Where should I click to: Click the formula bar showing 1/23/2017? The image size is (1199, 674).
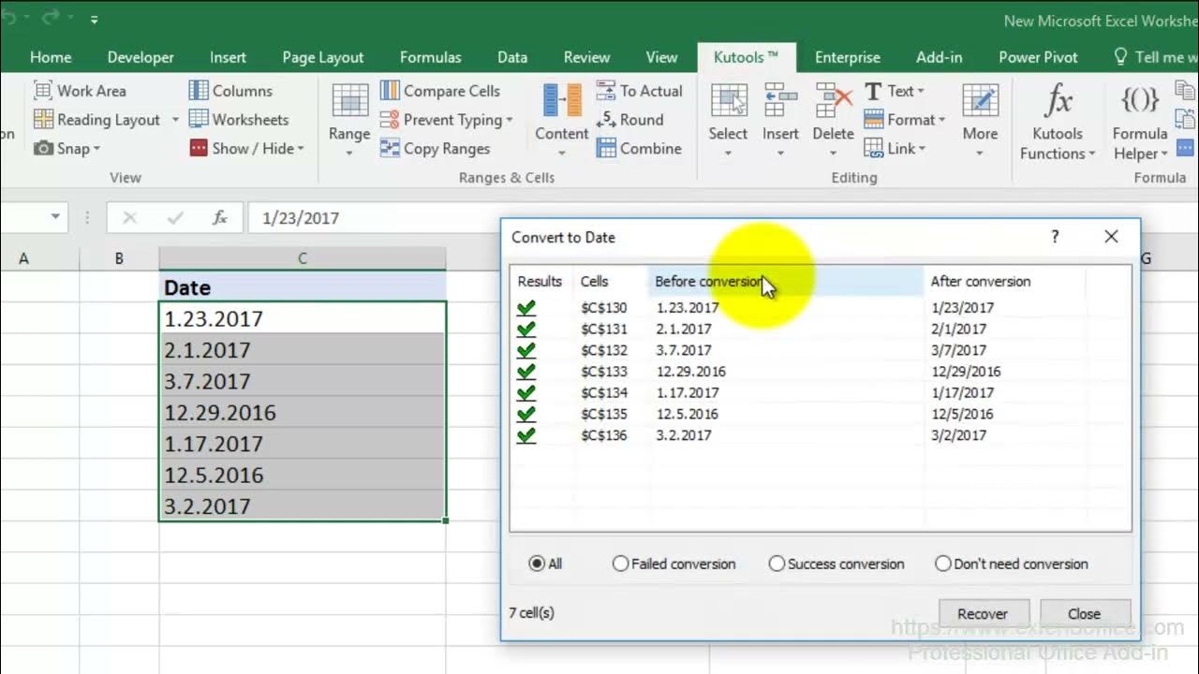(x=375, y=217)
